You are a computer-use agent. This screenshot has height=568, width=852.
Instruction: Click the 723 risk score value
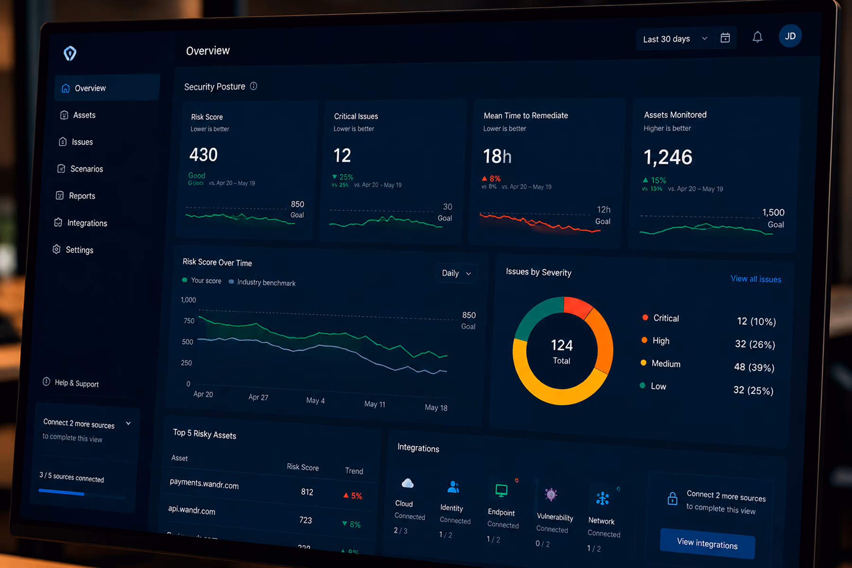click(x=306, y=520)
